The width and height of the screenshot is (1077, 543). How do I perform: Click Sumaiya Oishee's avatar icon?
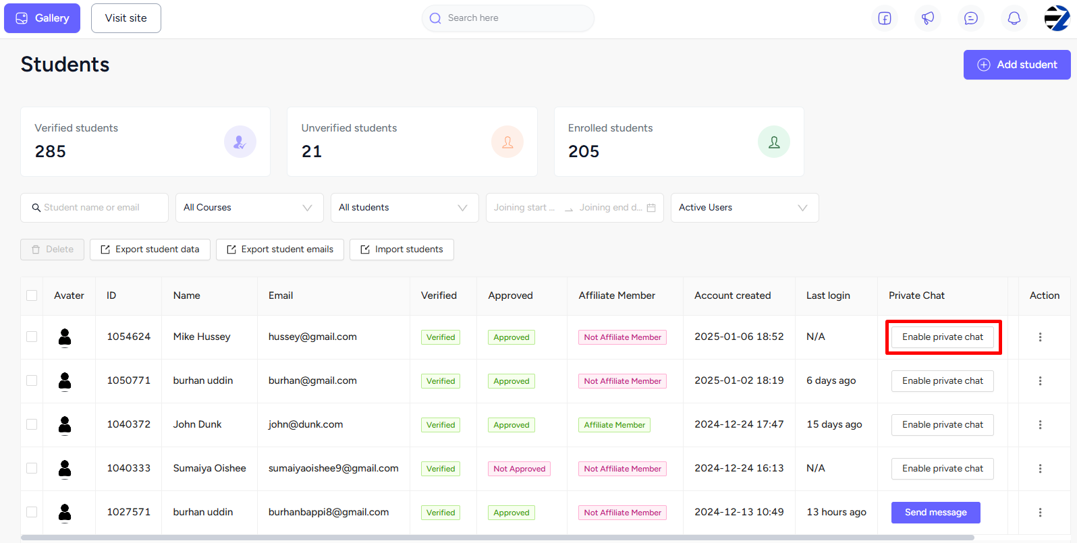click(65, 469)
